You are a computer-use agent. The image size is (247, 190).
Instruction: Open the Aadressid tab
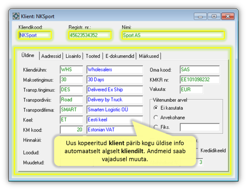[51, 56]
